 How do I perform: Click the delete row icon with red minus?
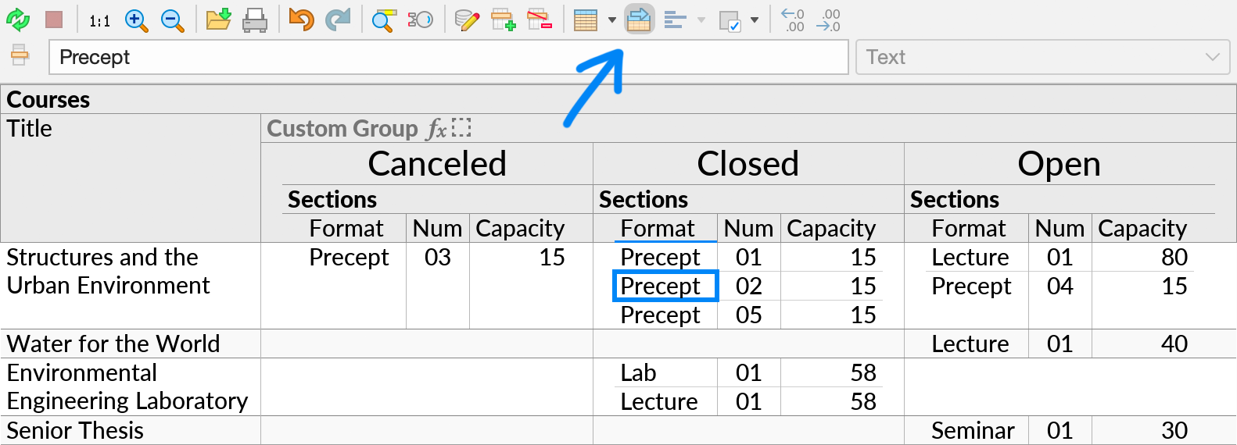(x=540, y=20)
